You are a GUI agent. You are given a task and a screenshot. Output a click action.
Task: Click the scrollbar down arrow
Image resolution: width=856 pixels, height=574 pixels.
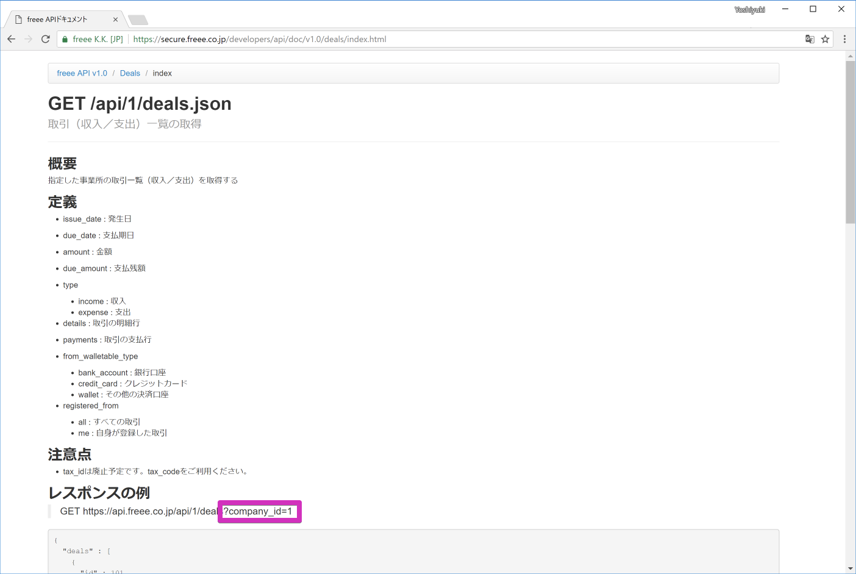click(x=851, y=568)
